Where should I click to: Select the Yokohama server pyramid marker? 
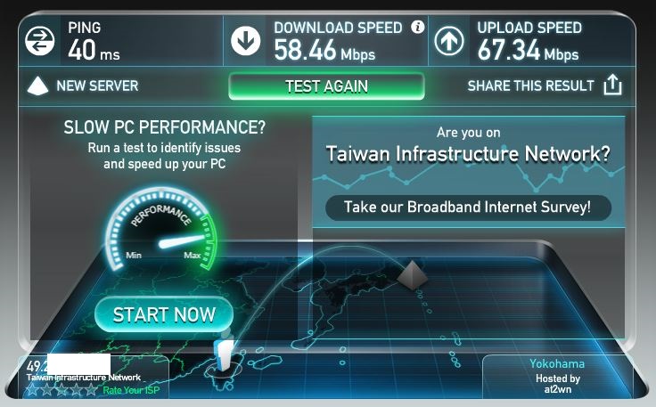412,275
